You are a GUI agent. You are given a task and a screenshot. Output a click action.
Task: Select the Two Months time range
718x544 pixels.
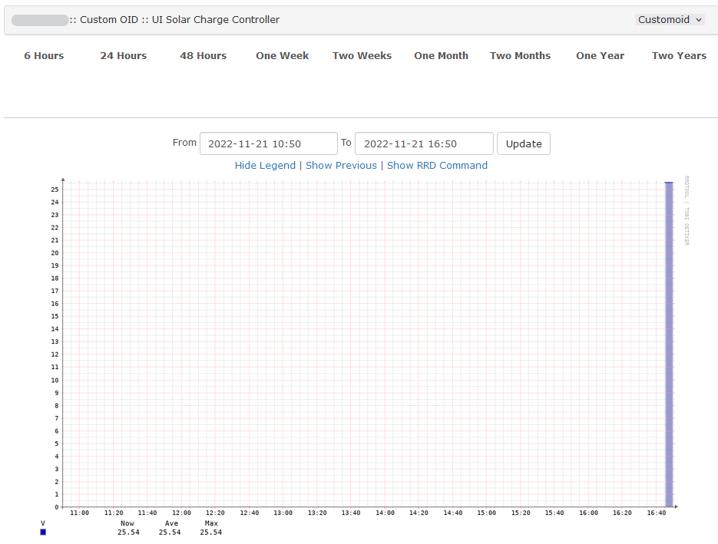pyautogui.click(x=520, y=55)
